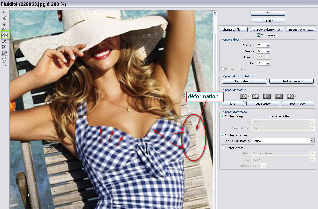Open the Epaisseur dropdown arrow

pyautogui.click(x=268, y=45)
